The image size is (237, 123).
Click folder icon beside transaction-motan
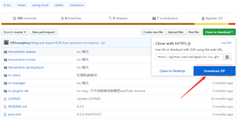click(5, 60)
